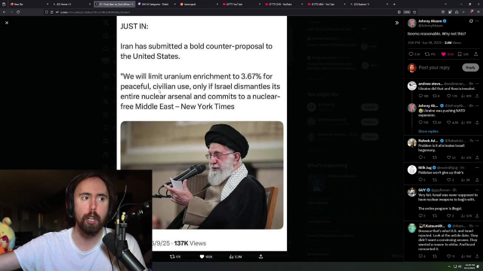Click Johnny Akzam's profile avatar in the header
Screen dimensions: 483x271
412,23
